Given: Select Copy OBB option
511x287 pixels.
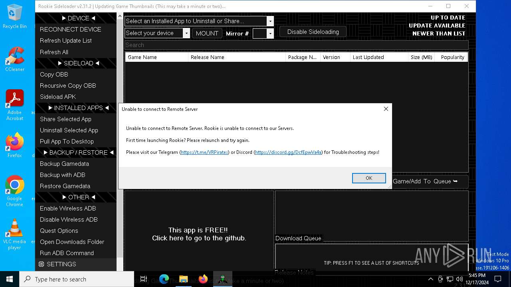Looking at the screenshot, I should [x=76, y=75].
